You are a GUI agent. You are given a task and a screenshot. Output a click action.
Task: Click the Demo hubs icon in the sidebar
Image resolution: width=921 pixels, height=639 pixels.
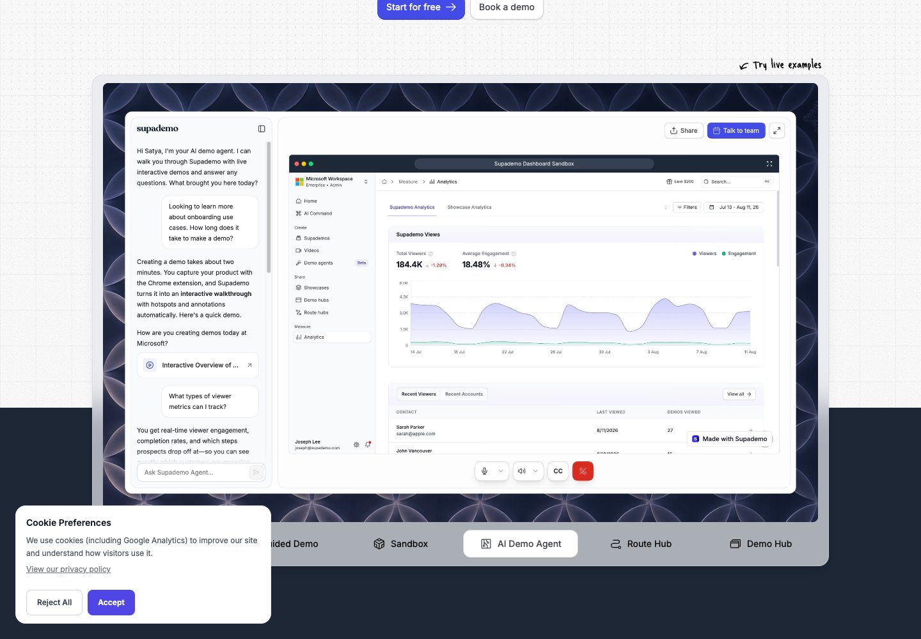click(x=299, y=300)
